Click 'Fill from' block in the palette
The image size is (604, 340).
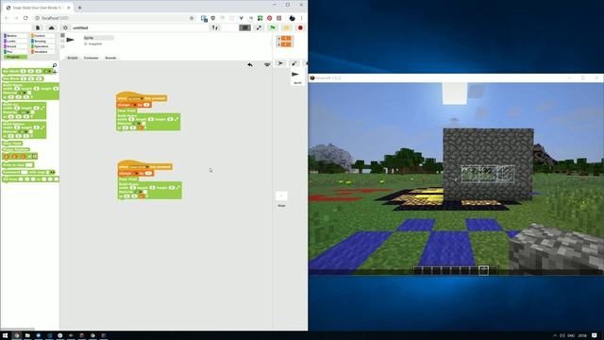30,179
